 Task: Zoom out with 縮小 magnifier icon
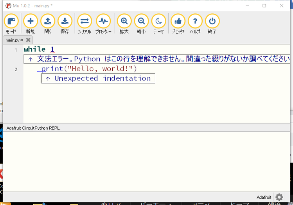[x=141, y=22]
